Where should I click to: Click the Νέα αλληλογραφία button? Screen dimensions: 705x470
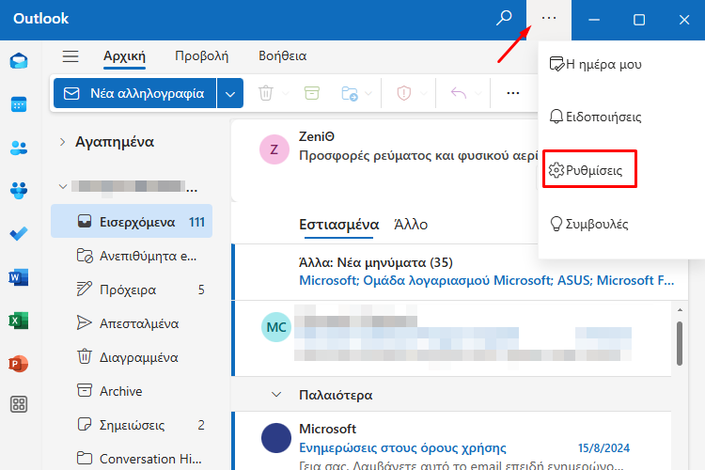pos(134,94)
